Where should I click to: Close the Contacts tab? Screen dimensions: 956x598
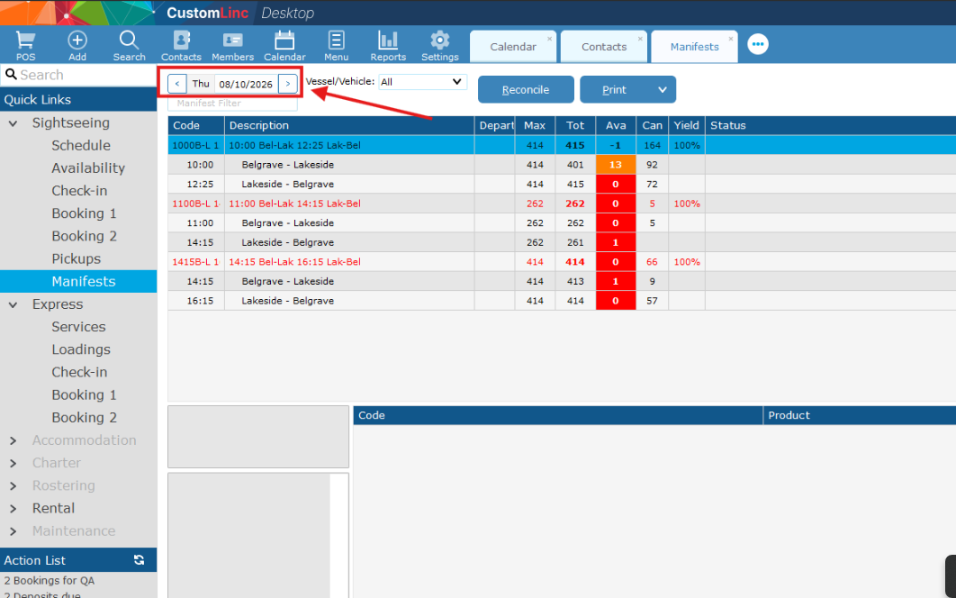tap(639, 39)
